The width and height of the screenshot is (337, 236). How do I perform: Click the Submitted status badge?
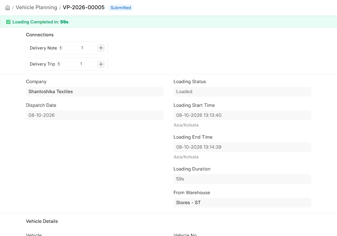coord(121,8)
